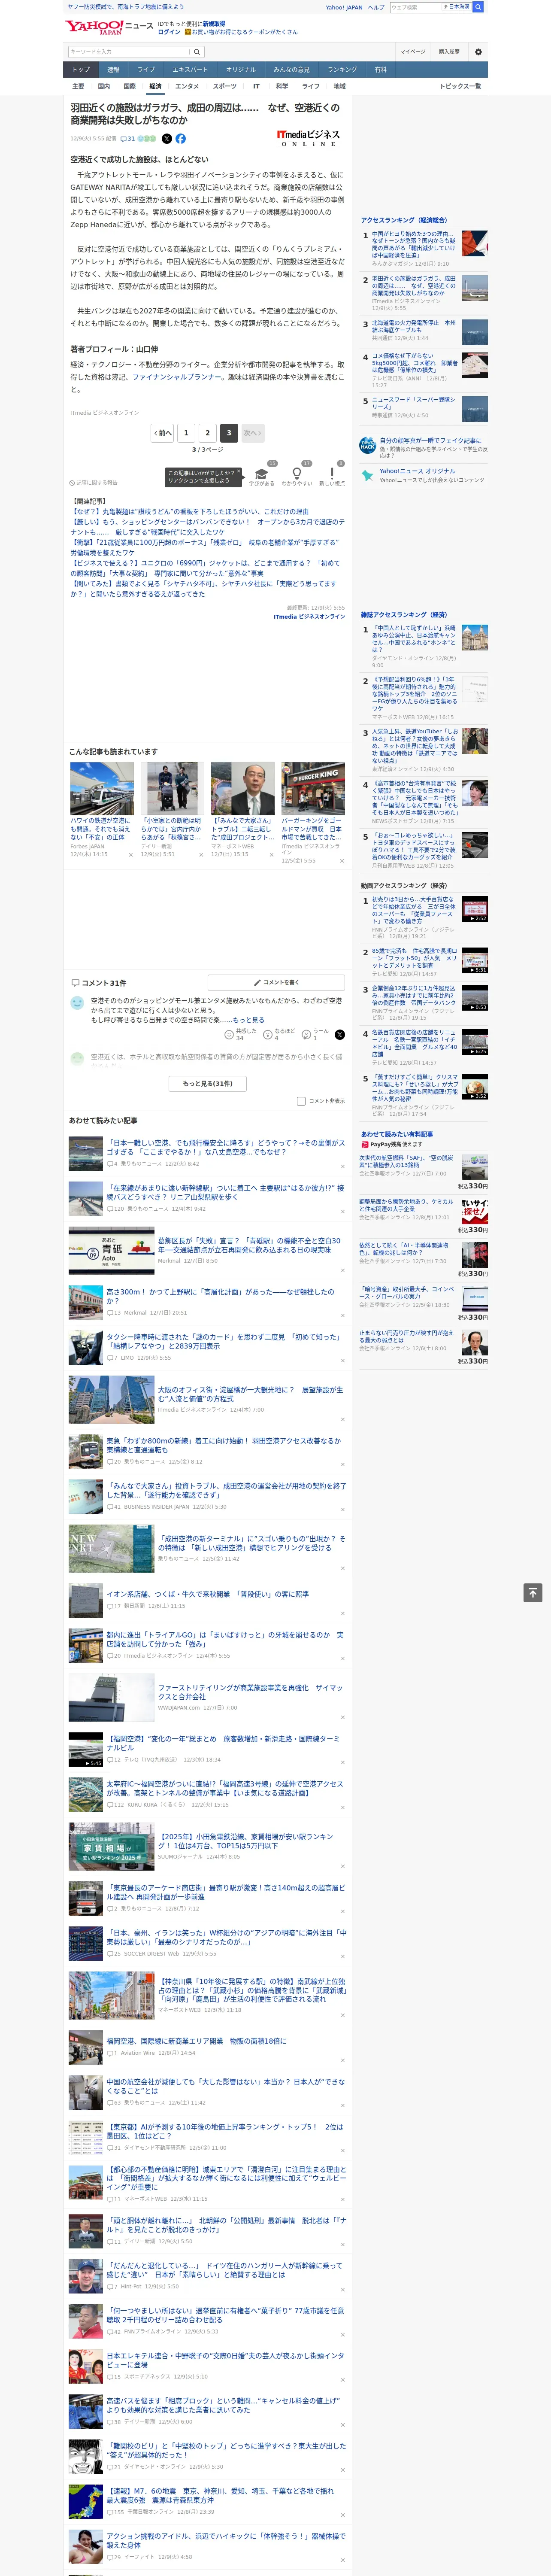Click the わかりやすい lightbulb reaction
Image resolution: width=551 pixels, height=2576 pixels.
(296, 474)
